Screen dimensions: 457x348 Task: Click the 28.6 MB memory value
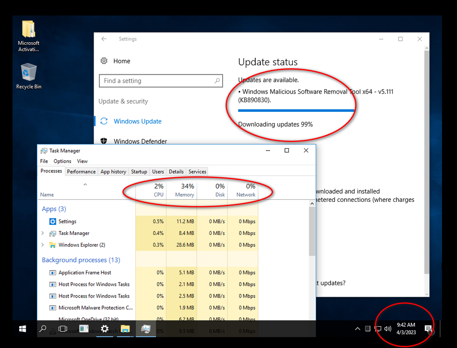(185, 245)
